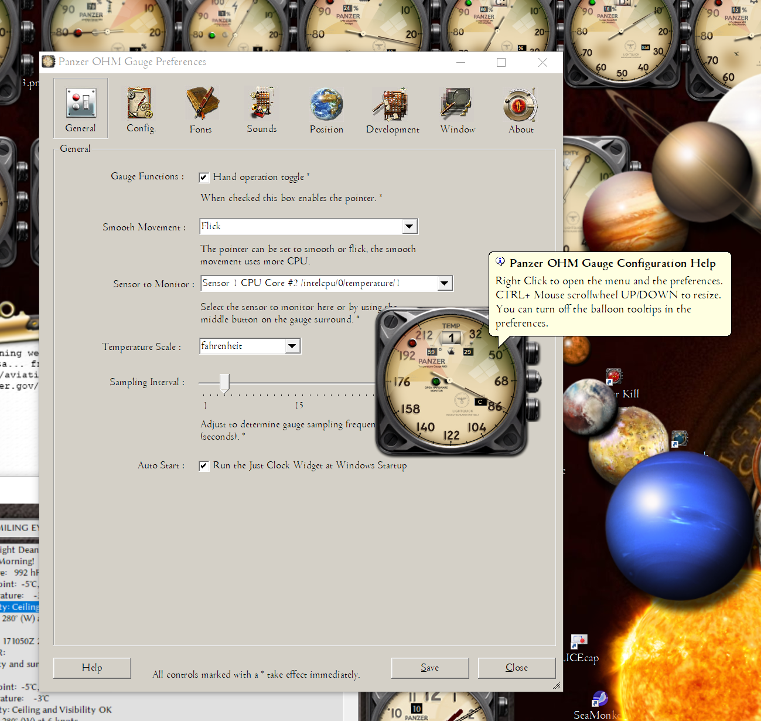
Task: Click the Save button
Action: click(429, 668)
